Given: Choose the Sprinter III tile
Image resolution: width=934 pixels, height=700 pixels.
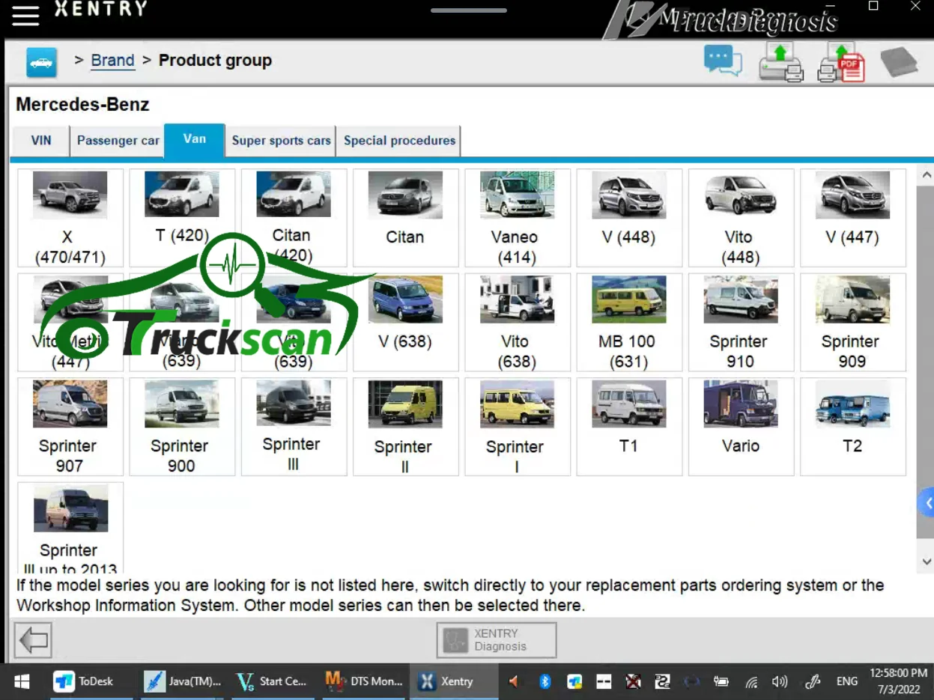Looking at the screenshot, I should click(x=294, y=427).
